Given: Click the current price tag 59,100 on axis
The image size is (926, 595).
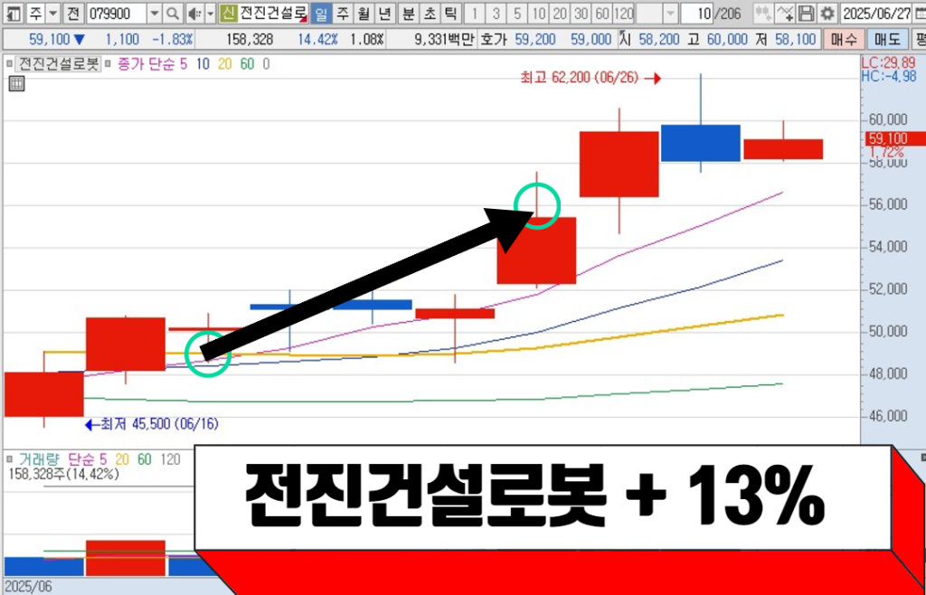Looking at the screenshot, I should tap(895, 140).
